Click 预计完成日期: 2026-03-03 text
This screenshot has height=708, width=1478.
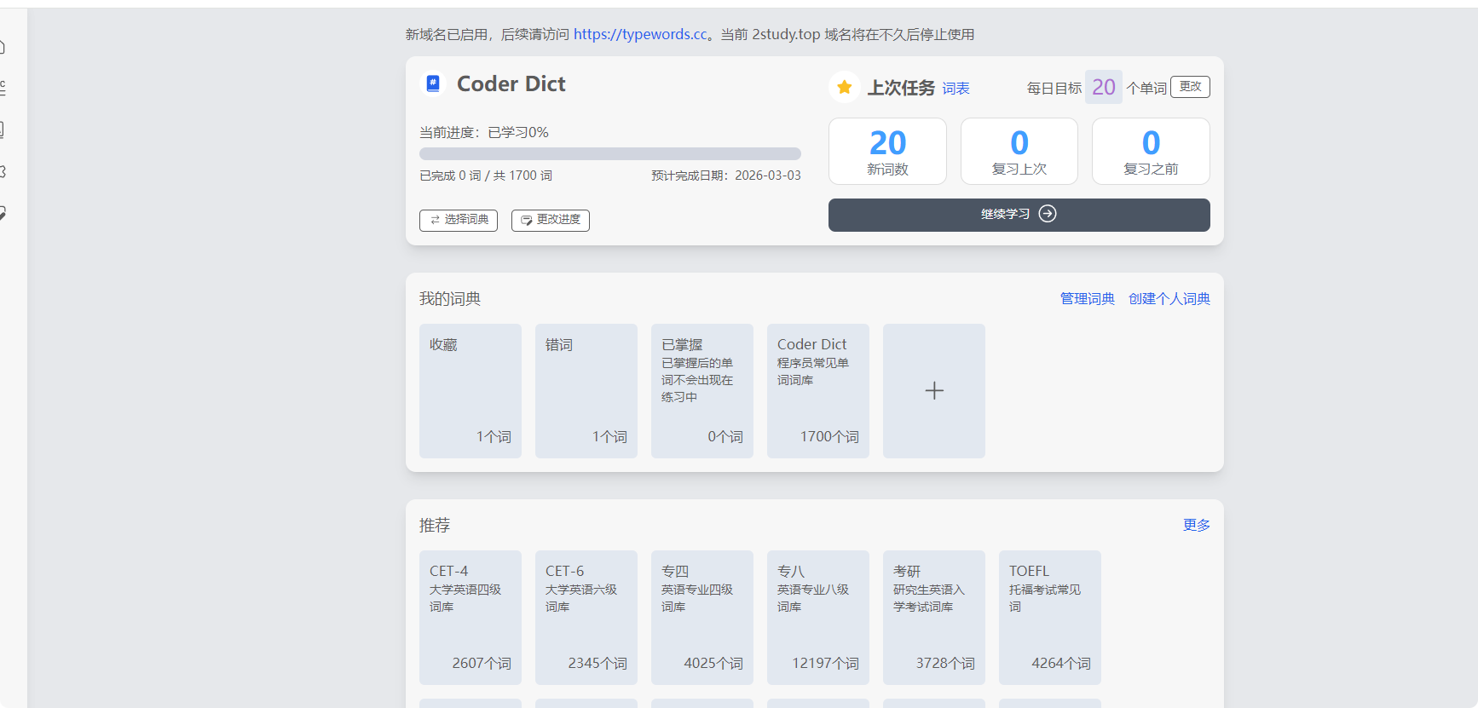[x=726, y=176]
